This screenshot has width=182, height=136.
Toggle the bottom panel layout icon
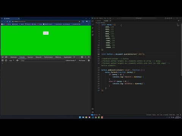click(x=168, y=18)
